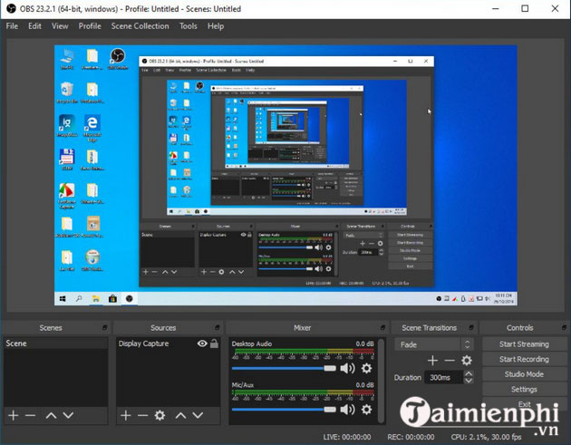Add a new source with plus icon
571x445 pixels.
tap(126, 415)
